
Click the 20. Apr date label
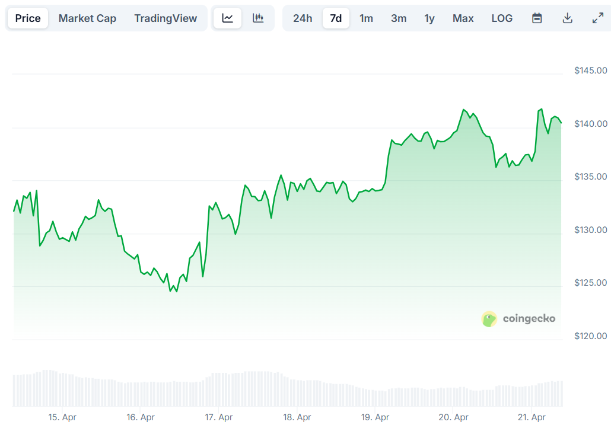(454, 417)
